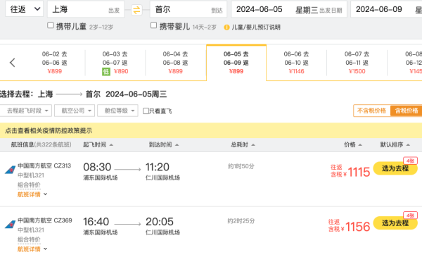
Task: Click 组合特价 label for CZ369
Action: click(x=29, y=240)
